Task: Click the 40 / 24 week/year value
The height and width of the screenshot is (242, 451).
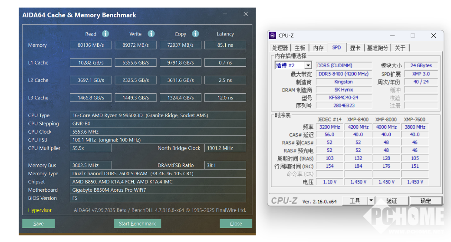Action: coord(421,82)
